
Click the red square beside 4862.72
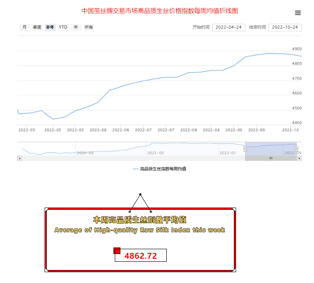coord(117,251)
